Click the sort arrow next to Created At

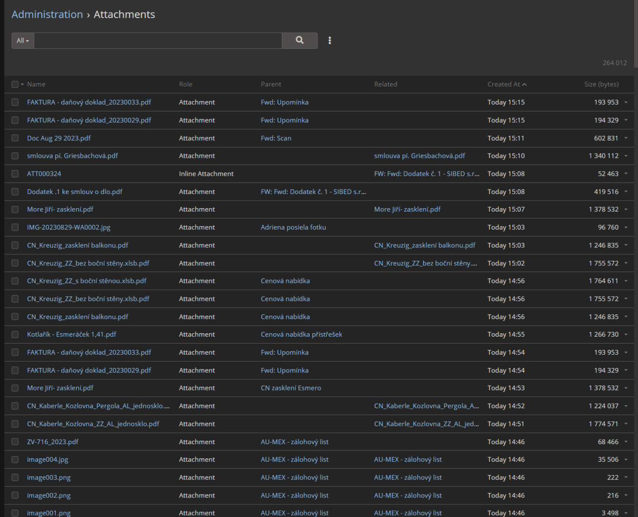pyautogui.click(x=525, y=85)
